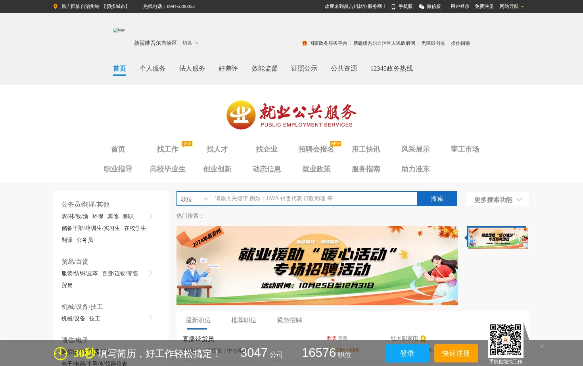583x366 pixels.
Task: Open 风采展示 page
Action: point(415,149)
